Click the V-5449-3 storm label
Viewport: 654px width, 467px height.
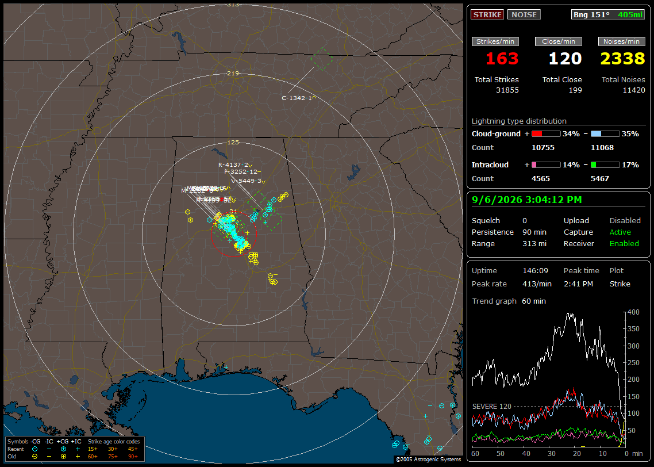click(x=246, y=181)
